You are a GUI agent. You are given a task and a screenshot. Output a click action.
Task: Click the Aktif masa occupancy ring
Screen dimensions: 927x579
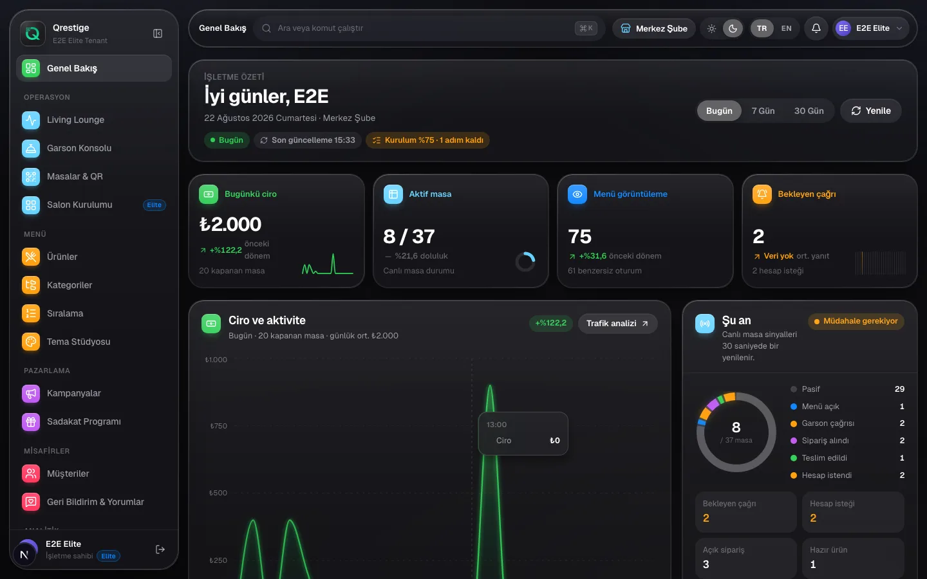click(525, 261)
